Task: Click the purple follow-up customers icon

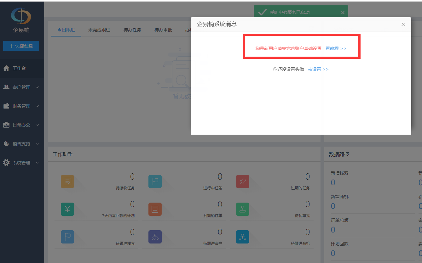Action: coord(155,237)
